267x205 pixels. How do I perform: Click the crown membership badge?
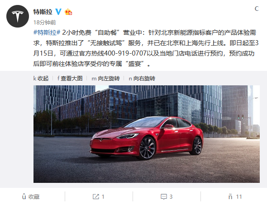(68, 12)
